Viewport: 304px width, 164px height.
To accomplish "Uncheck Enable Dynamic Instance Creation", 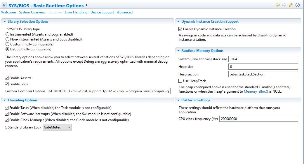I will pos(180,29).
